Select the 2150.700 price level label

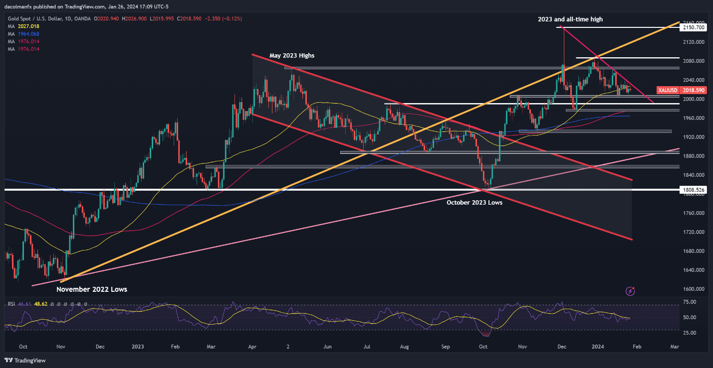[x=694, y=27]
